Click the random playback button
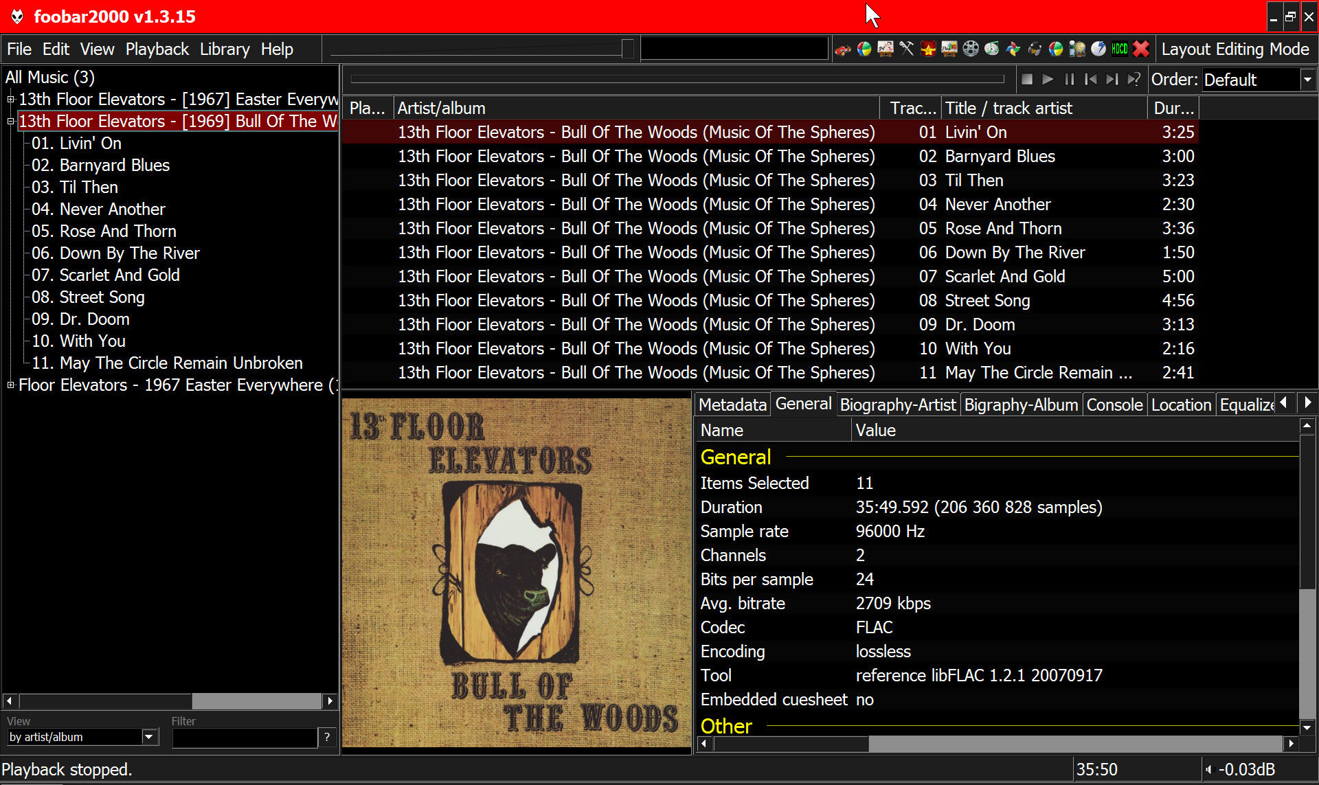 pos(1134,80)
